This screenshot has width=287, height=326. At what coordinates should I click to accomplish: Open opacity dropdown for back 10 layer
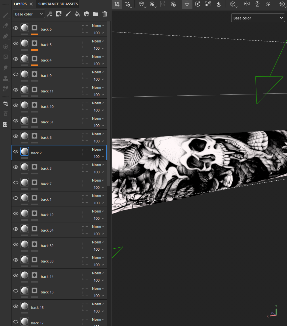coord(99,110)
